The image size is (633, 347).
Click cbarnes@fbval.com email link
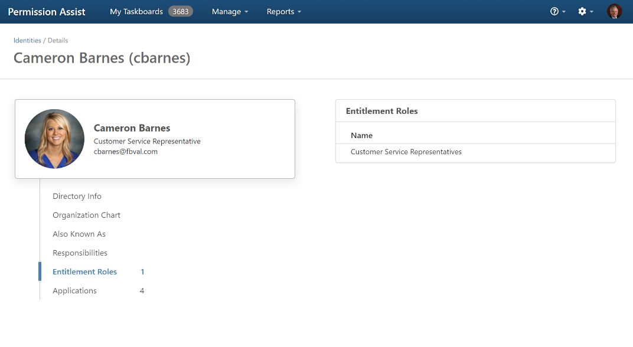[x=126, y=152]
